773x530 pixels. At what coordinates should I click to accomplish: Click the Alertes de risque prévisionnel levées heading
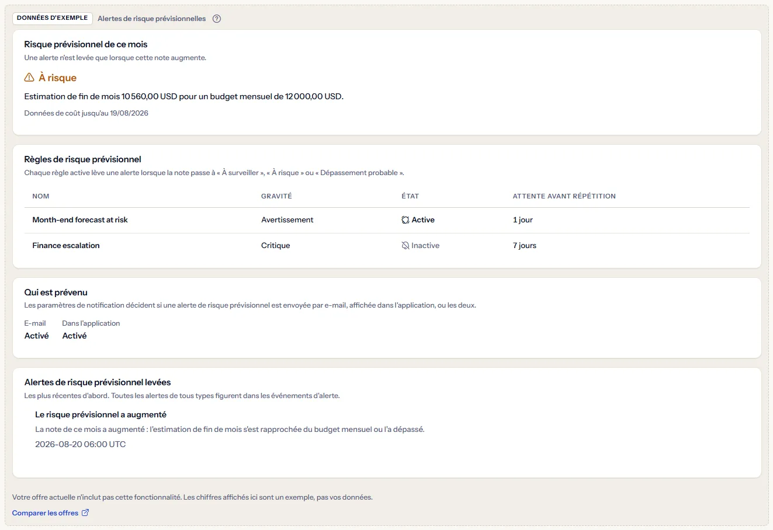98,382
